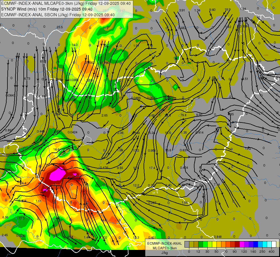The width and height of the screenshot is (280, 257).
Task: Click the map value 18.9
Action: pyautogui.click(x=227, y=9)
